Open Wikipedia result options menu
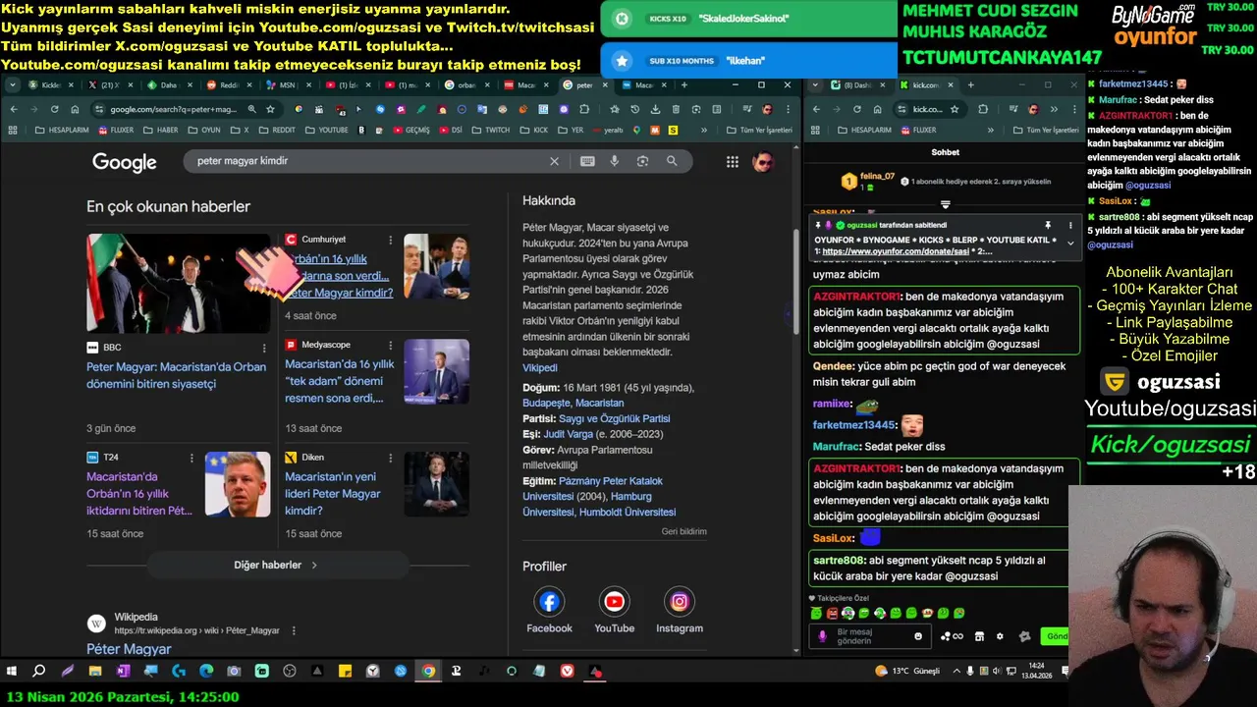This screenshot has height=707, width=1257. pyautogui.click(x=294, y=630)
